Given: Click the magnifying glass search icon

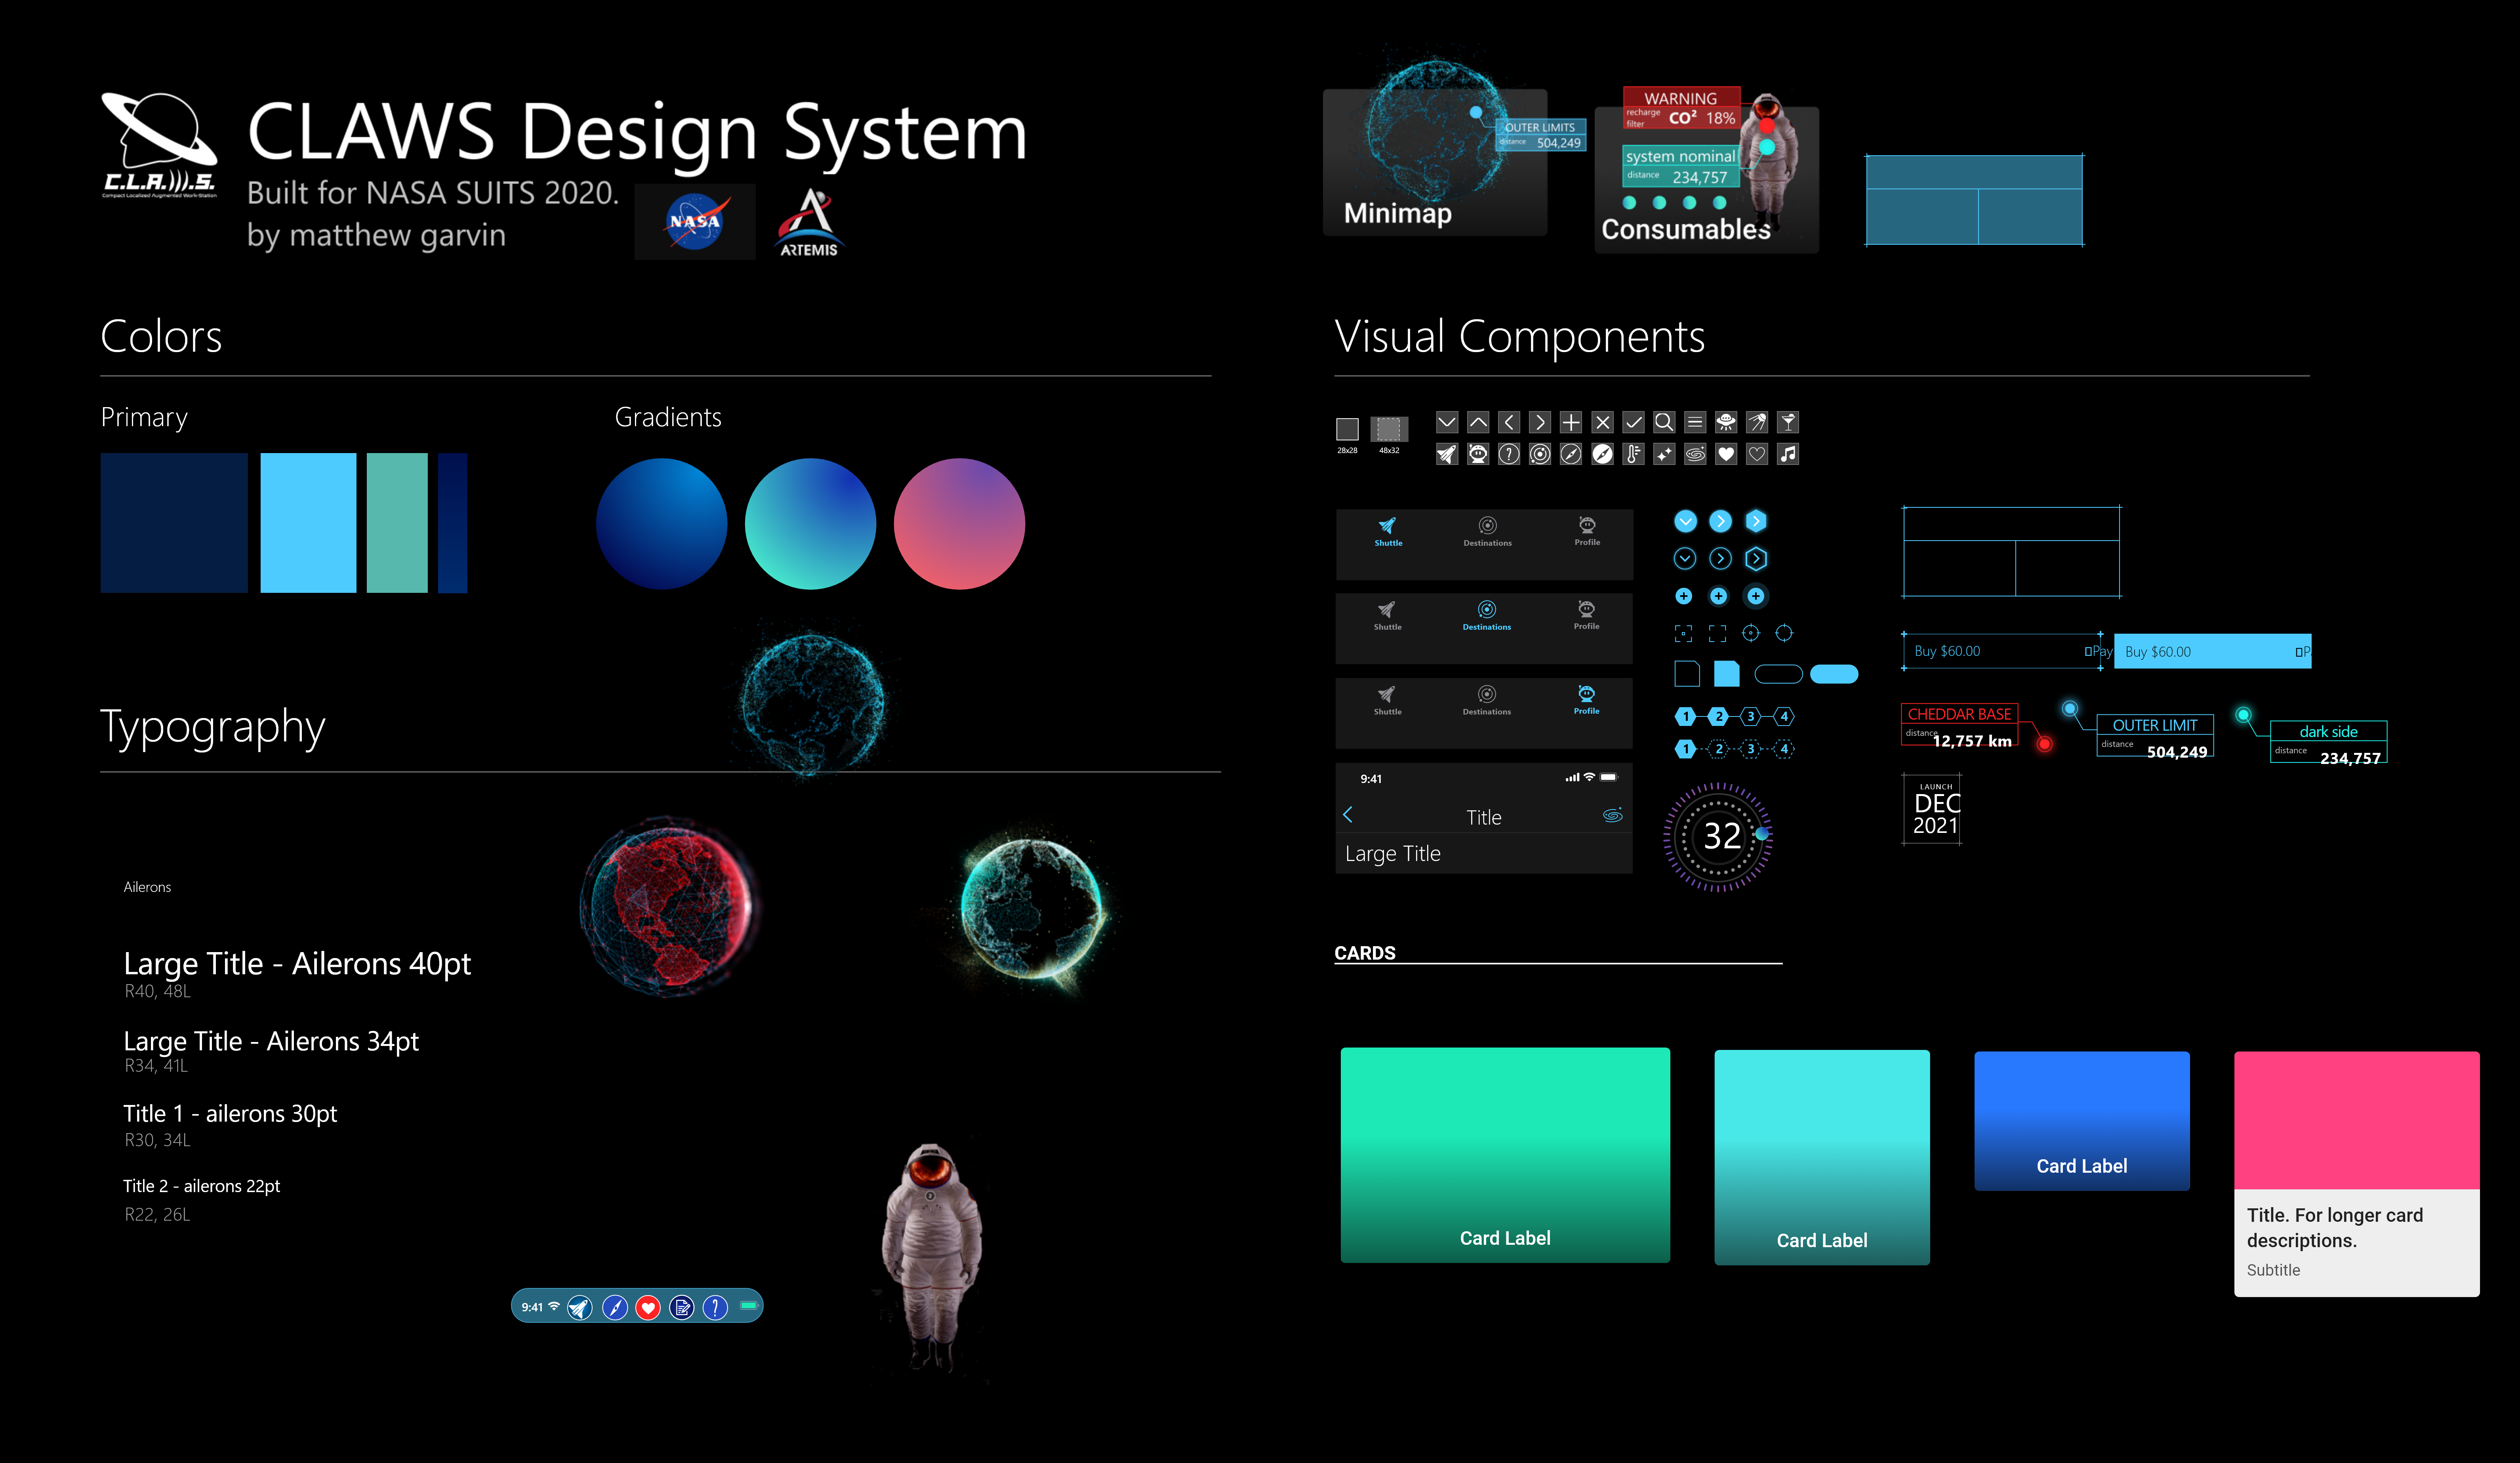Looking at the screenshot, I should 1664,422.
